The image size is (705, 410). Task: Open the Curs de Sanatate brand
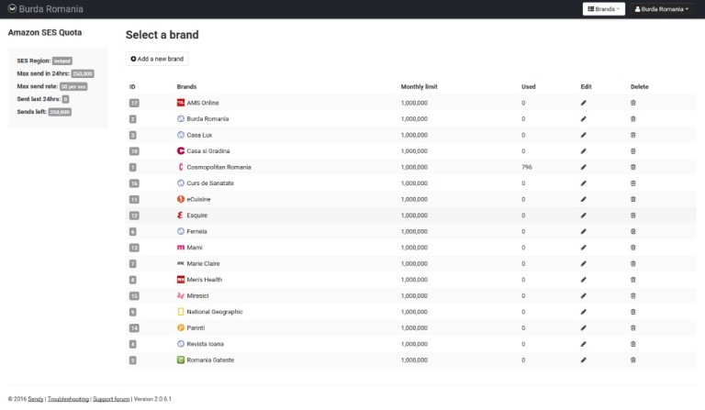pos(210,183)
